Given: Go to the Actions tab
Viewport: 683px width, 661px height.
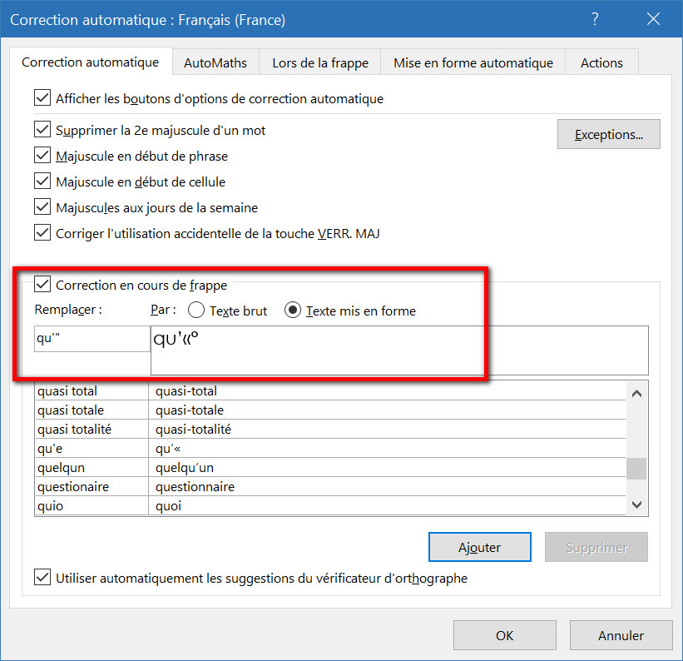Looking at the screenshot, I should [x=601, y=62].
